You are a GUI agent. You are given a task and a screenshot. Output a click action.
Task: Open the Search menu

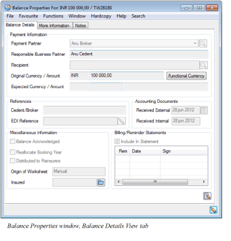pyautogui.click(x=138, y=16)
